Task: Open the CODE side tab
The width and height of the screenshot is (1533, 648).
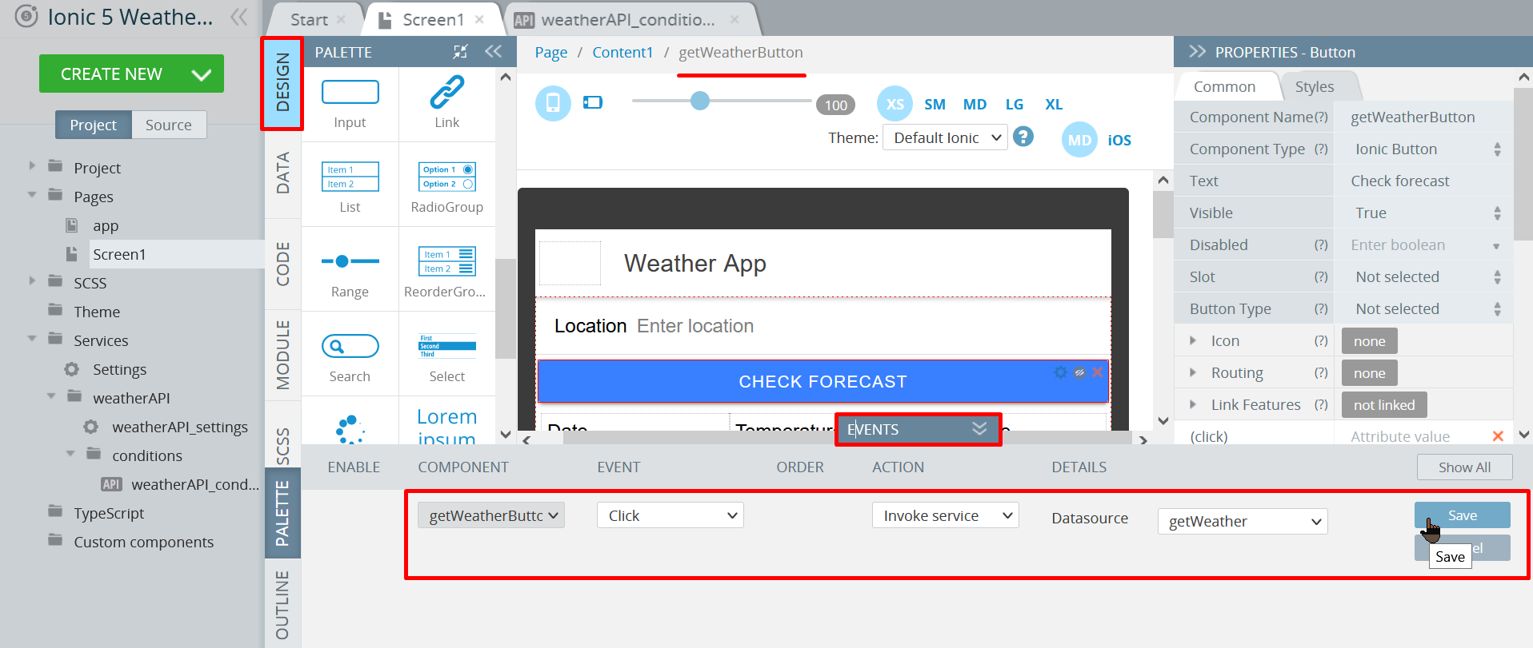Action: pyautogui.click(x=282, y=264)
